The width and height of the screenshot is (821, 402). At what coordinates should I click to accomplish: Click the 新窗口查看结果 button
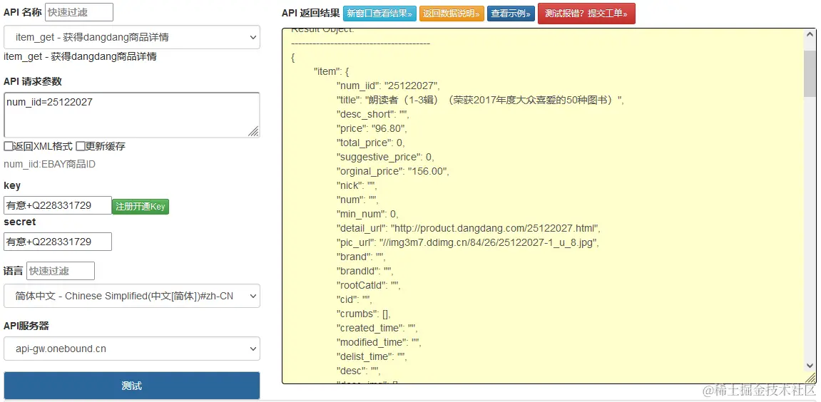pyautogui.click(x=379, y=14)
